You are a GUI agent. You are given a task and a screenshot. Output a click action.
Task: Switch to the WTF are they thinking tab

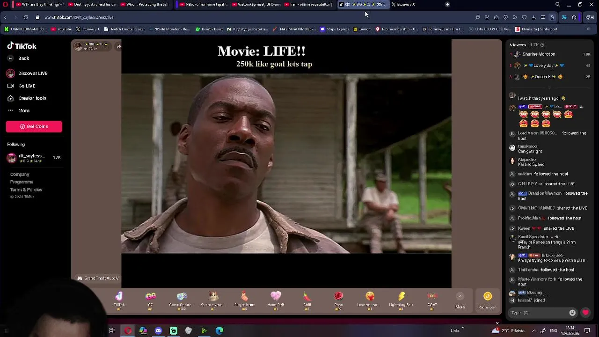point(37,4)
